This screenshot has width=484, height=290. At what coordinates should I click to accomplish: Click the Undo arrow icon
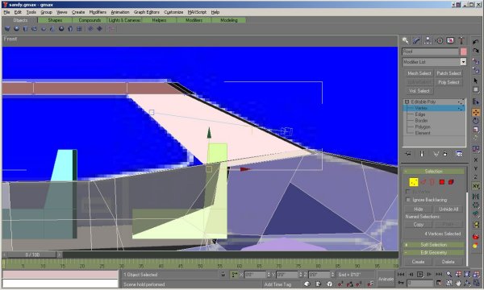click(x=476, y=42)
